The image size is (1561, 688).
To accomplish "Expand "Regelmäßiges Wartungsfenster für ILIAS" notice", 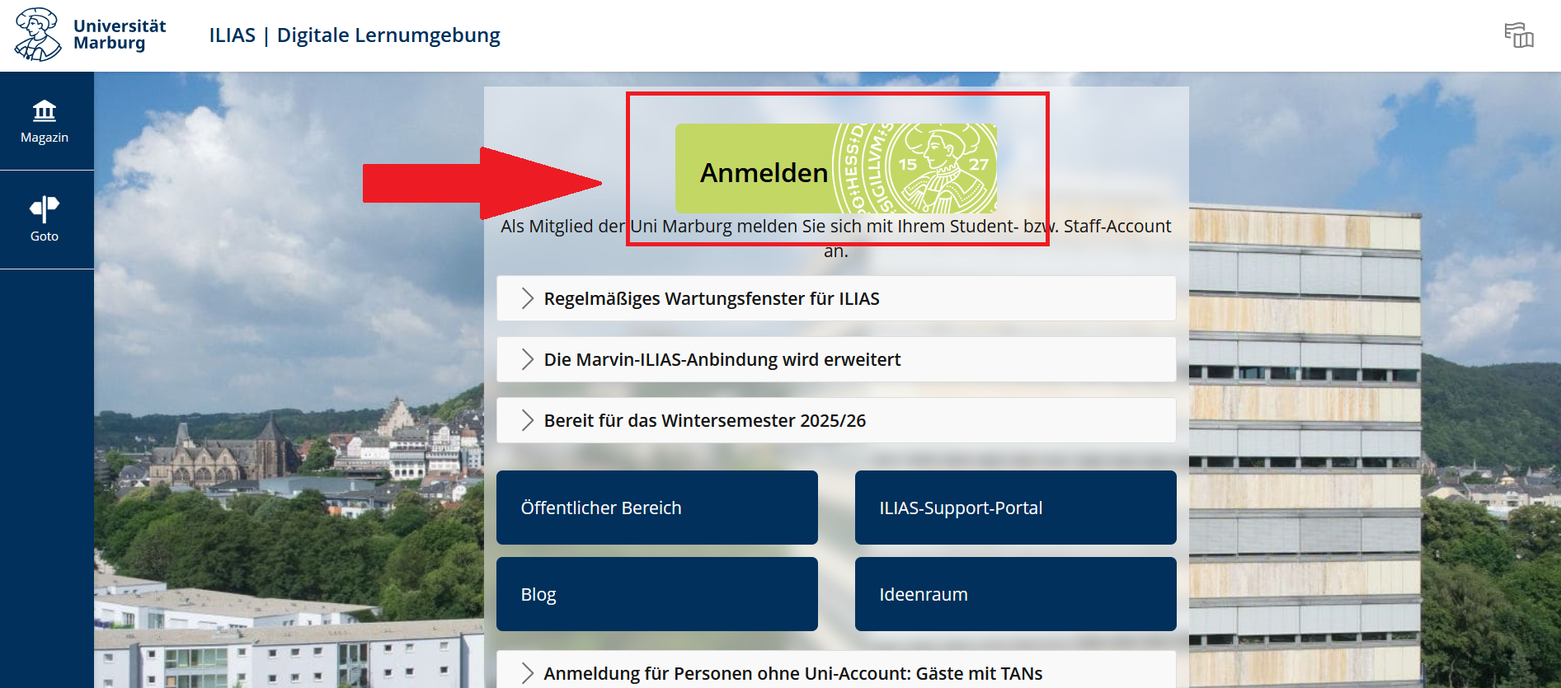I will pyautogui.click(x=712, y=298).
